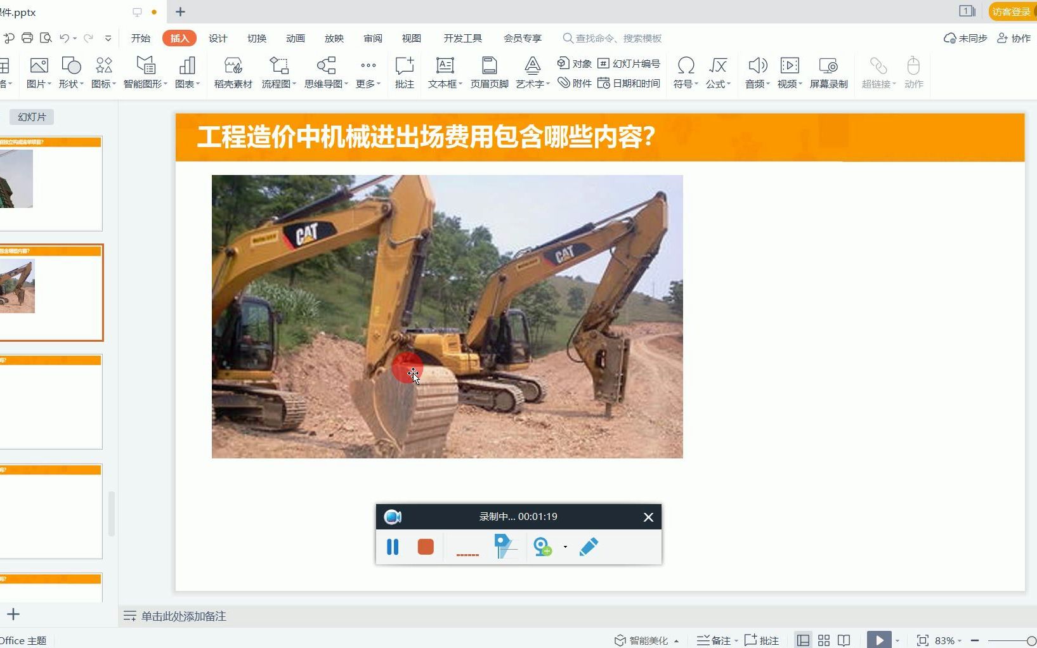This screenshot has height=648, width=1037.
Task: Switch to Normal view in status bar
Action: click(803, 640)
